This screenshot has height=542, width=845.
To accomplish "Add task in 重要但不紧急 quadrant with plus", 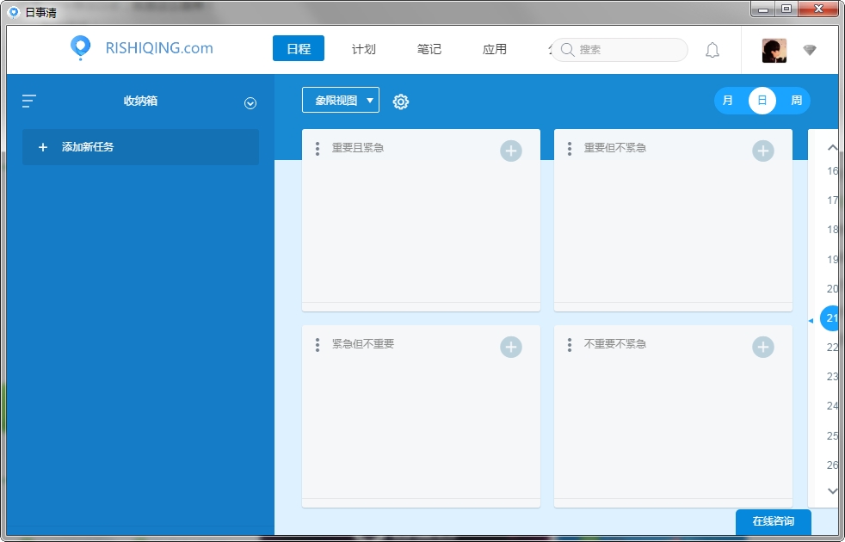I will (763, 151).
